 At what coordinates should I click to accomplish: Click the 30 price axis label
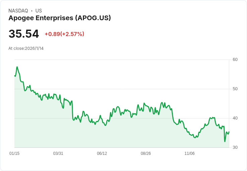click(x=235, y=147)
